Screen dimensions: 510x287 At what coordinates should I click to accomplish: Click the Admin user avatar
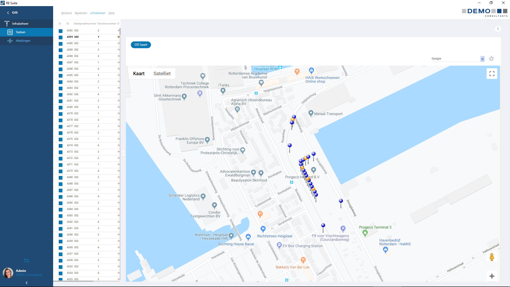tap(8, 273)
